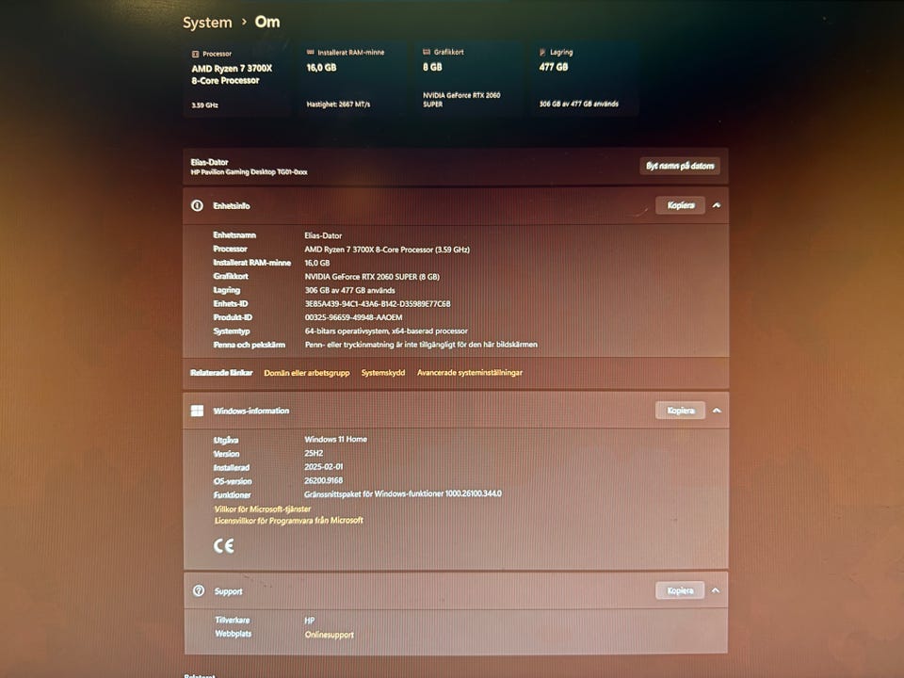This screenshot has height=678, width=904.
Task: Click the CE mark icon
Action: tap(224, 545)
